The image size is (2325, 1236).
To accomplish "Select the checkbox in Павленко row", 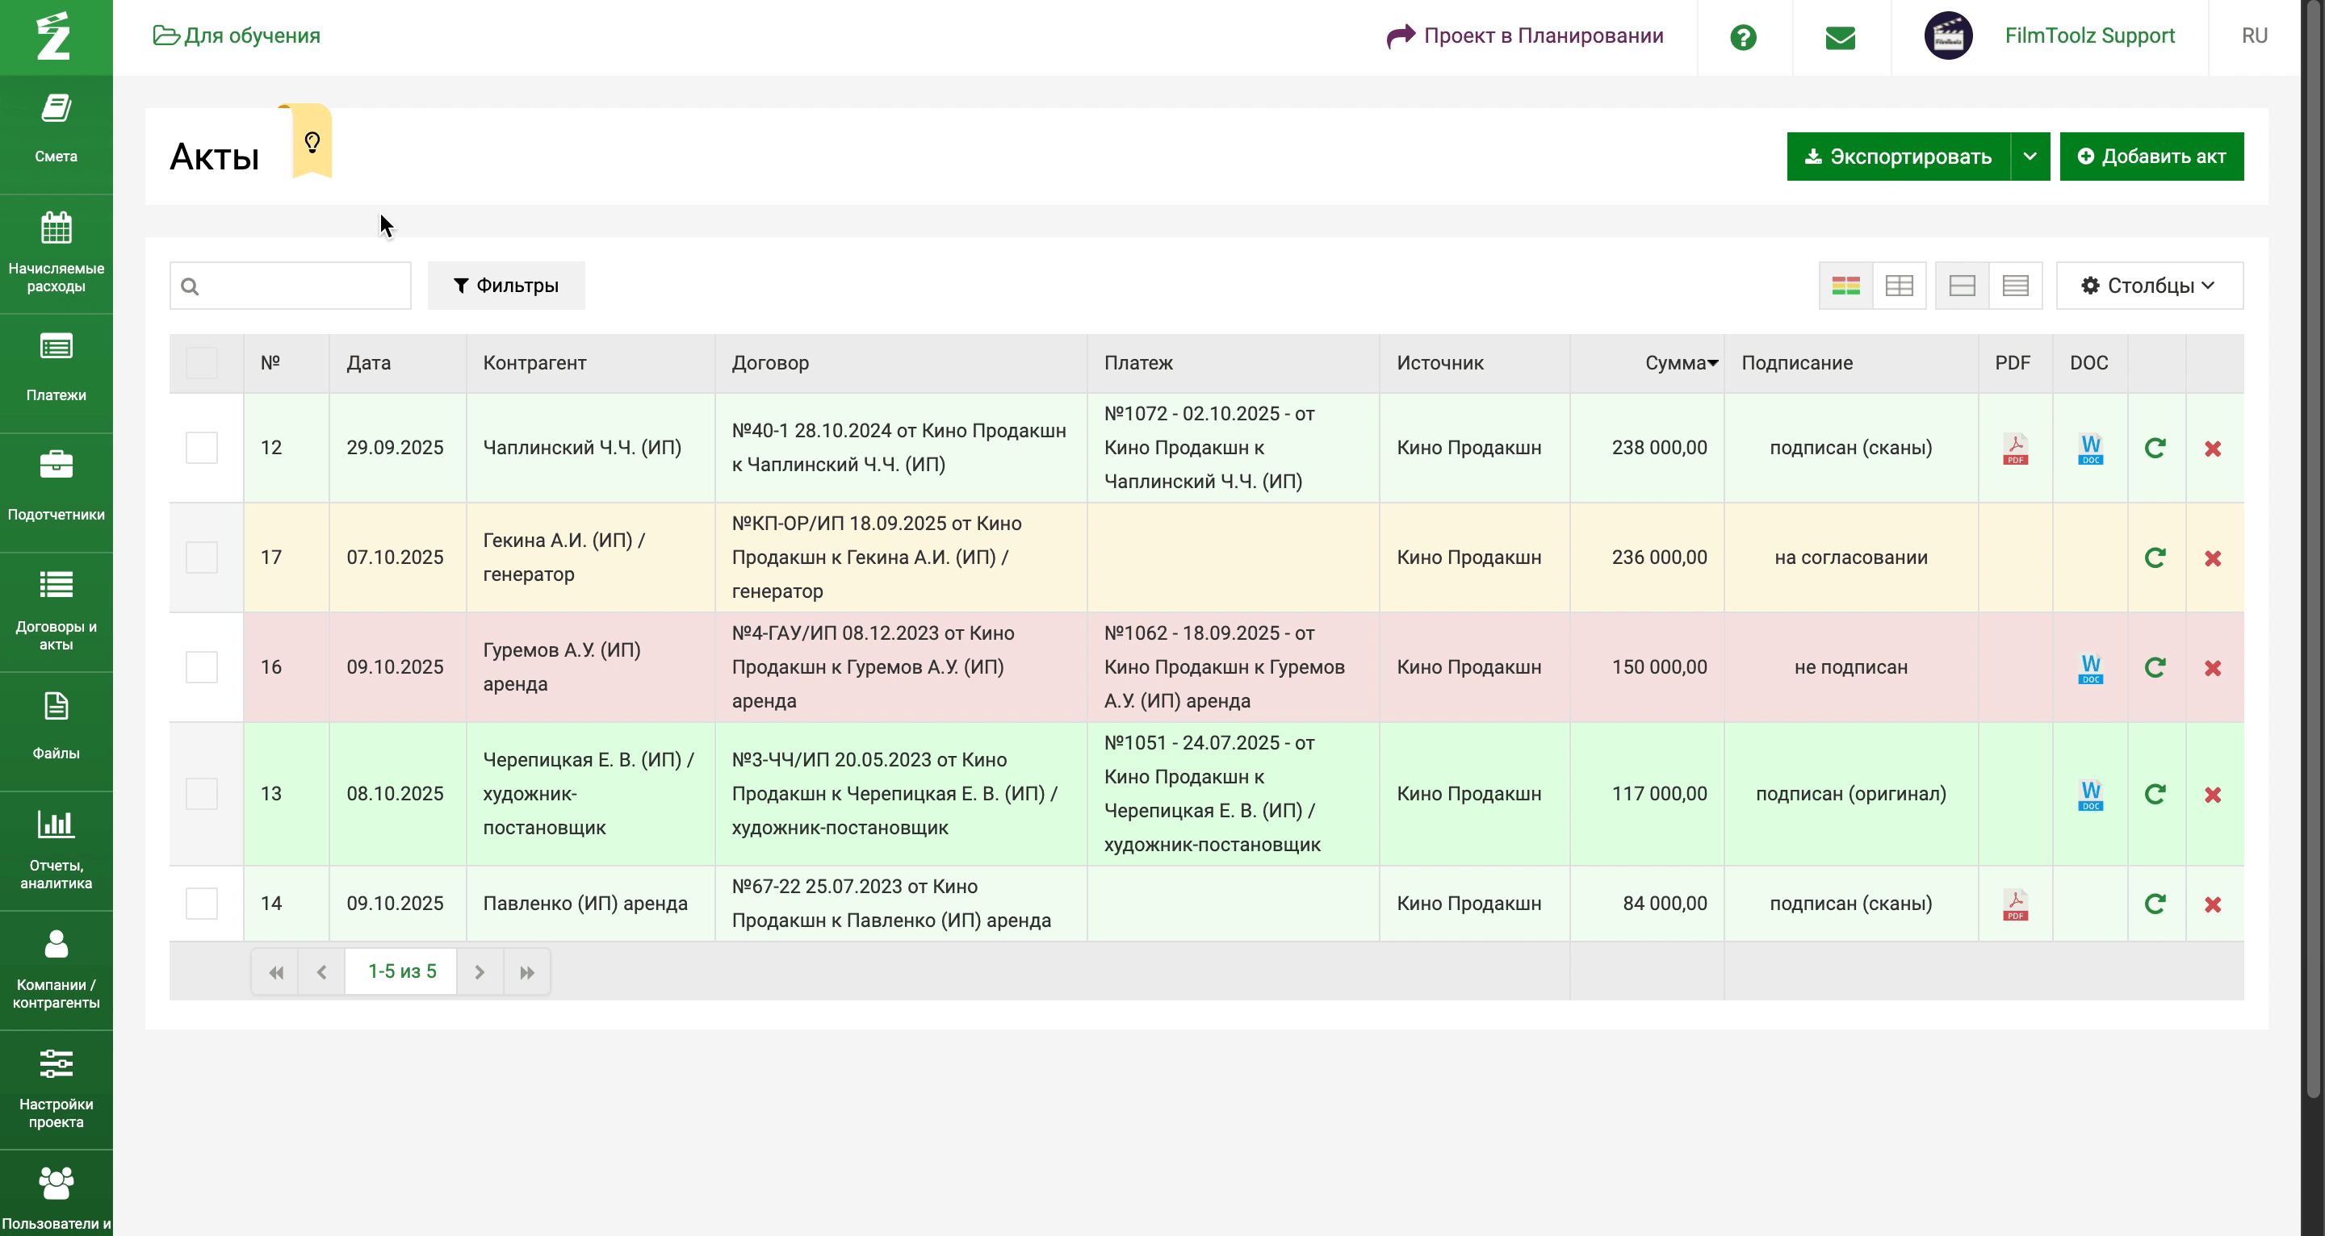I will pyautogui.click(x=201, y=903).
